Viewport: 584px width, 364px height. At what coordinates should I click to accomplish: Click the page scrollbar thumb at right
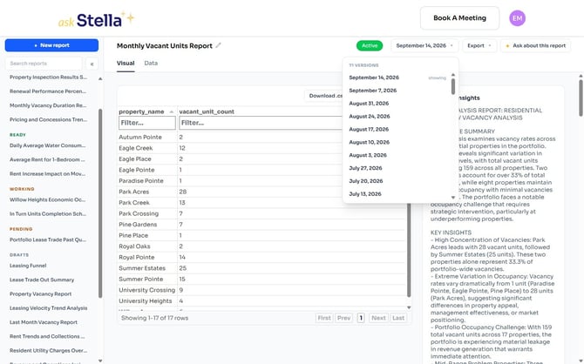[x=581, y=98]
